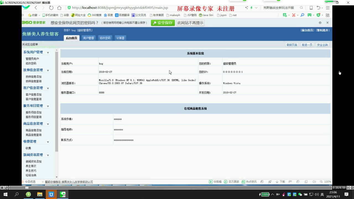This screenshot has width=354, height=199.
Task: Collapse the 服务项目管理 menu arrow
Action: pos(48,106)
